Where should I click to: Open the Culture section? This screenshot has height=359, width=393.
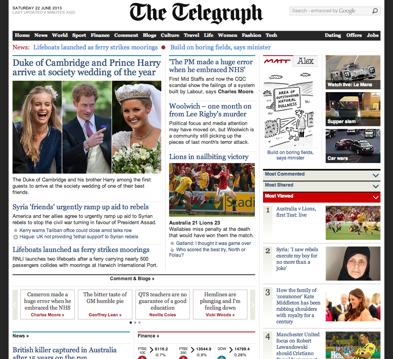point(170,35)
